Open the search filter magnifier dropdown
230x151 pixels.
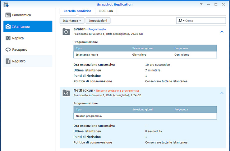coord(181,21)
